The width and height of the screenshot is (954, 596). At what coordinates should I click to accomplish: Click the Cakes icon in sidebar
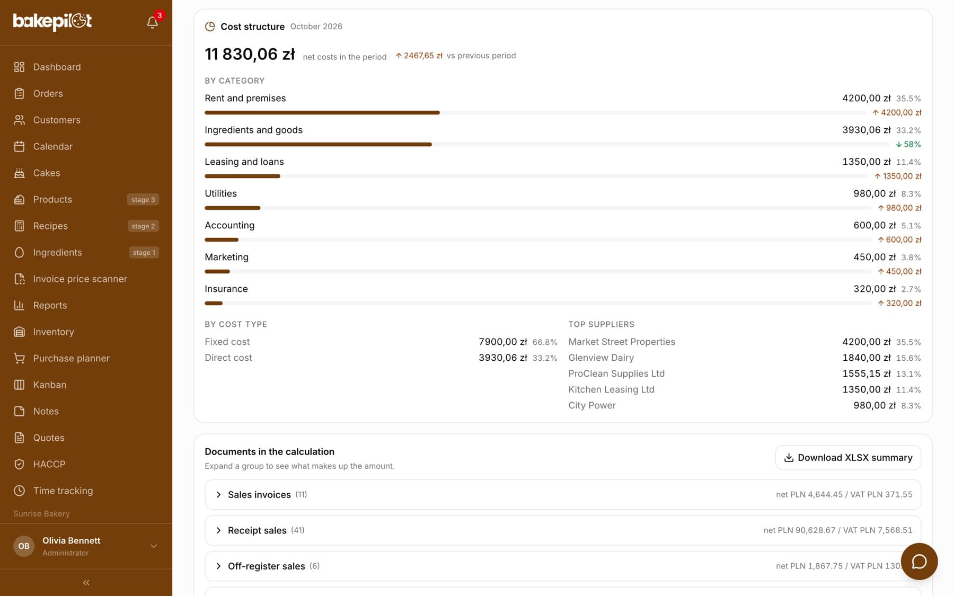(x=20, y=173)
